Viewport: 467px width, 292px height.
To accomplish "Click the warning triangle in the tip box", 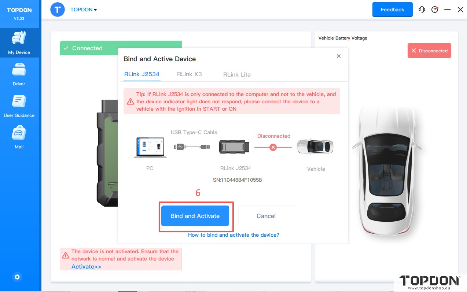I will (130, 101).
